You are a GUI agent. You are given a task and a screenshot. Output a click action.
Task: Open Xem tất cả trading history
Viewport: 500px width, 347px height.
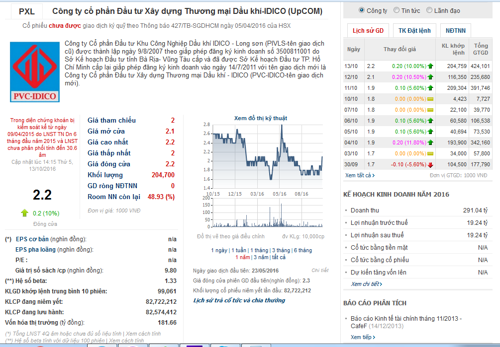click(x=360, y=175)
